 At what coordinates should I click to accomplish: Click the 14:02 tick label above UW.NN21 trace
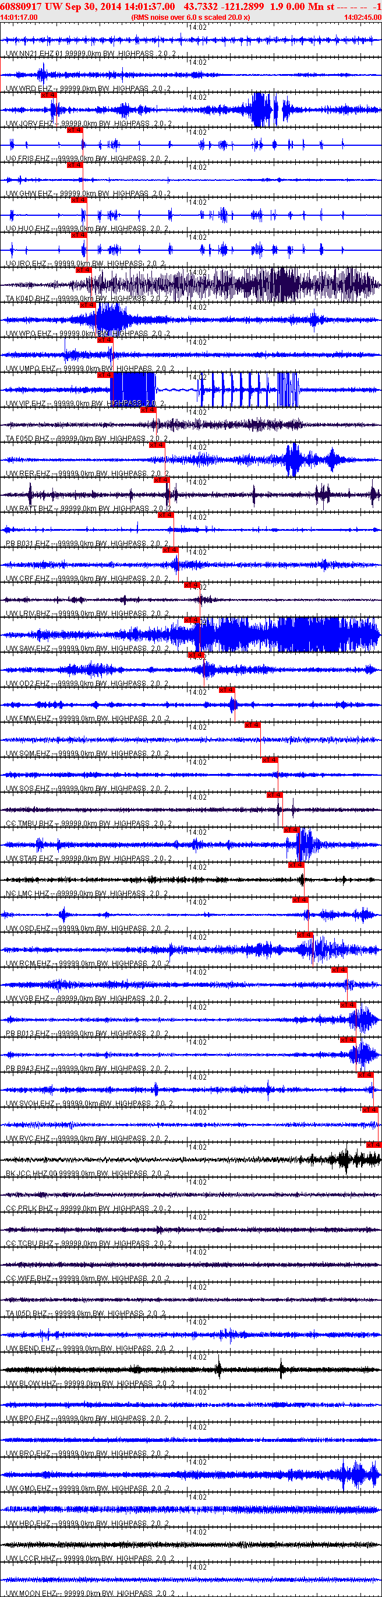click(197, 27)
